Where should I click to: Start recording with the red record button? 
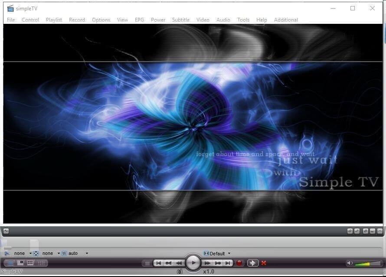click(239, 263)
